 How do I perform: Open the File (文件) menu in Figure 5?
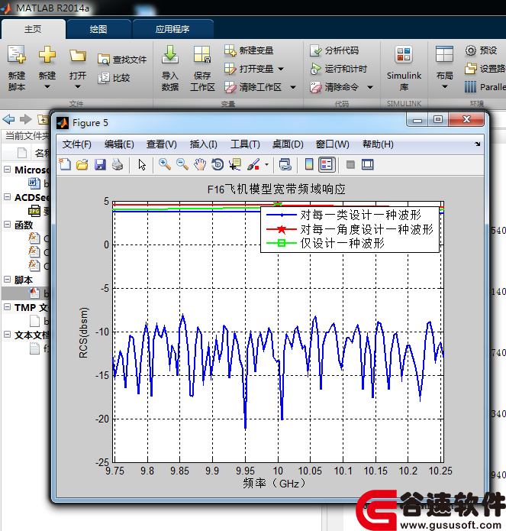pyautogui.click(x=77, y=144)
